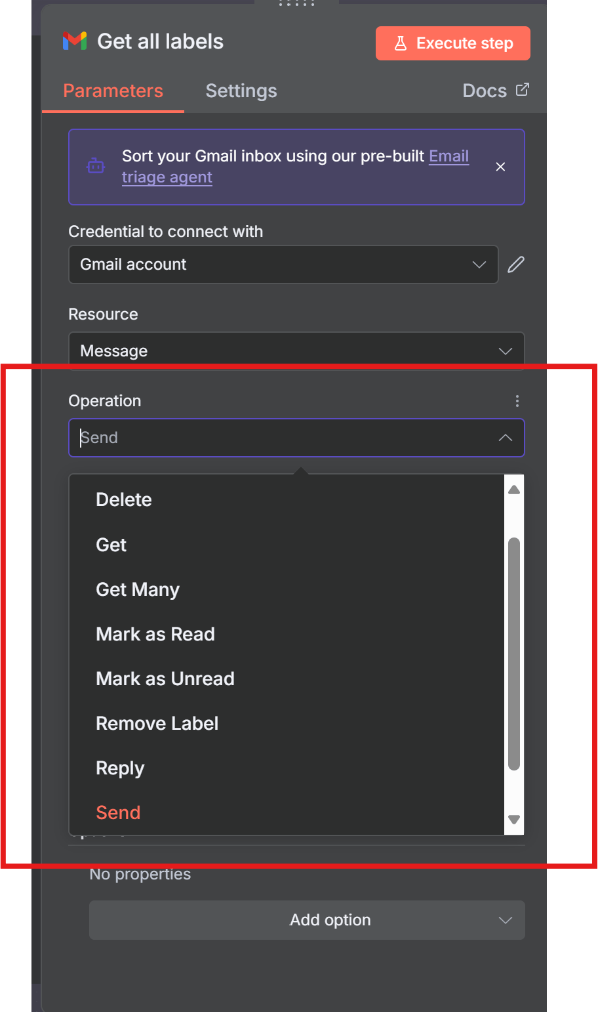Open the Resource dropdown showing Message
The width and height of the screenshot is (598, 1012).
pos(296,351)
